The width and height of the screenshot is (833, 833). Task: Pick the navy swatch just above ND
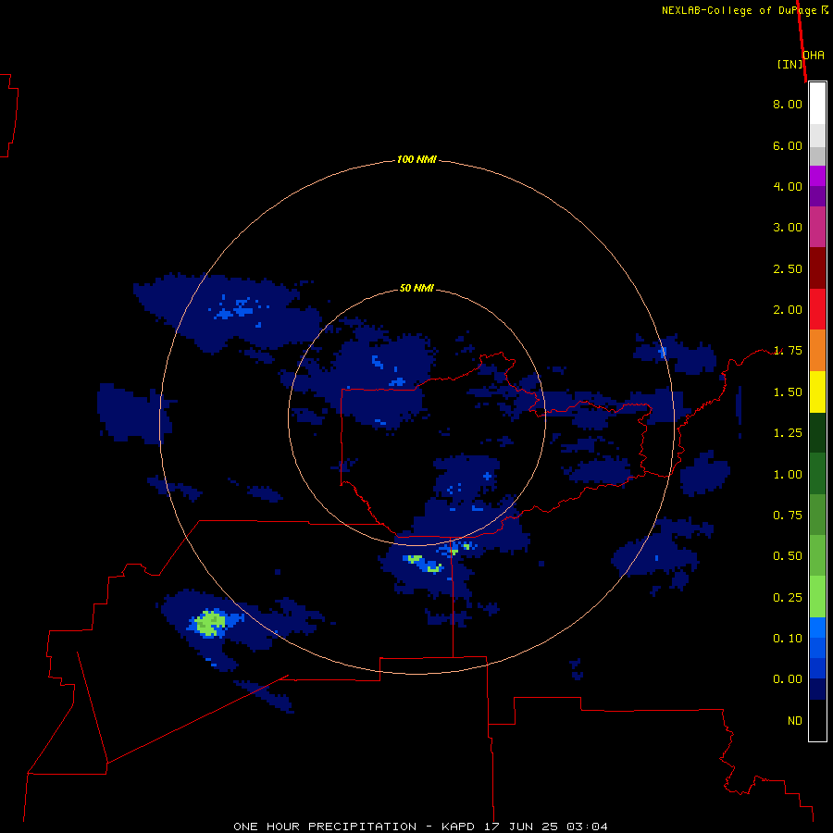tap(817, 689)
